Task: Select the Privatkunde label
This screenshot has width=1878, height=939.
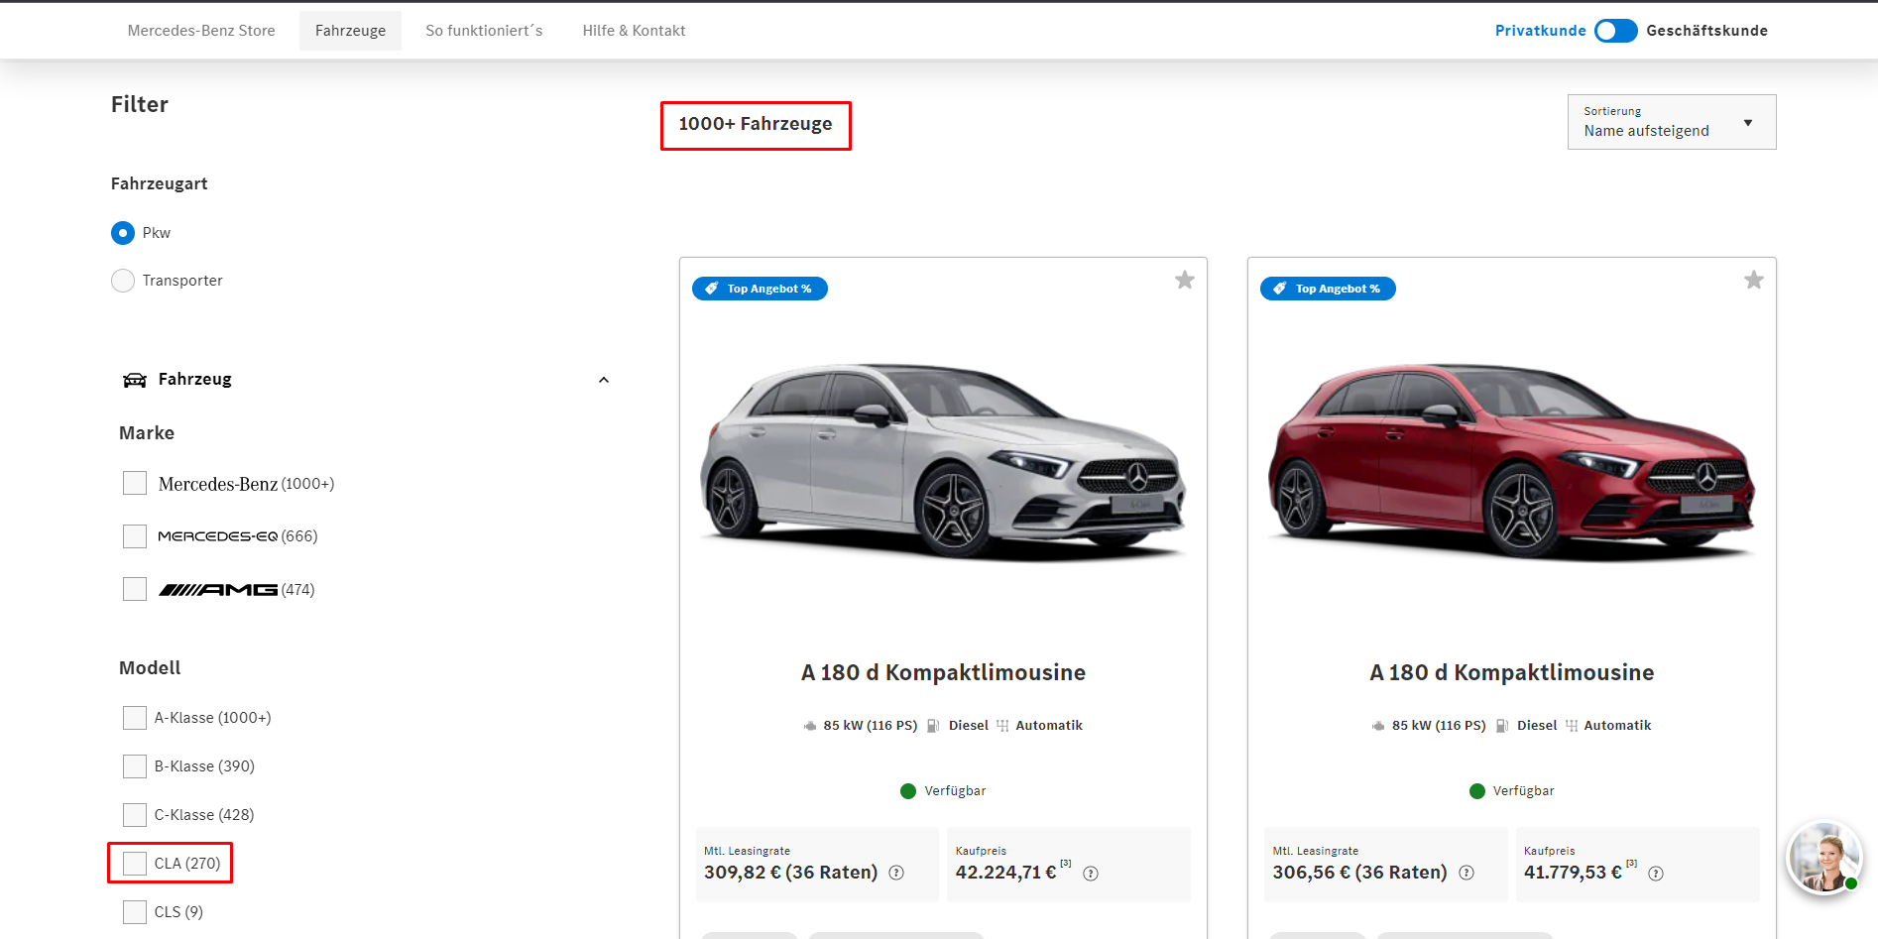Action: coord(1540,31)
